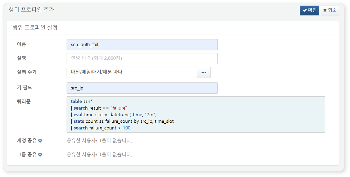
Task: Click the 설명 label
Action: point(22,58)
